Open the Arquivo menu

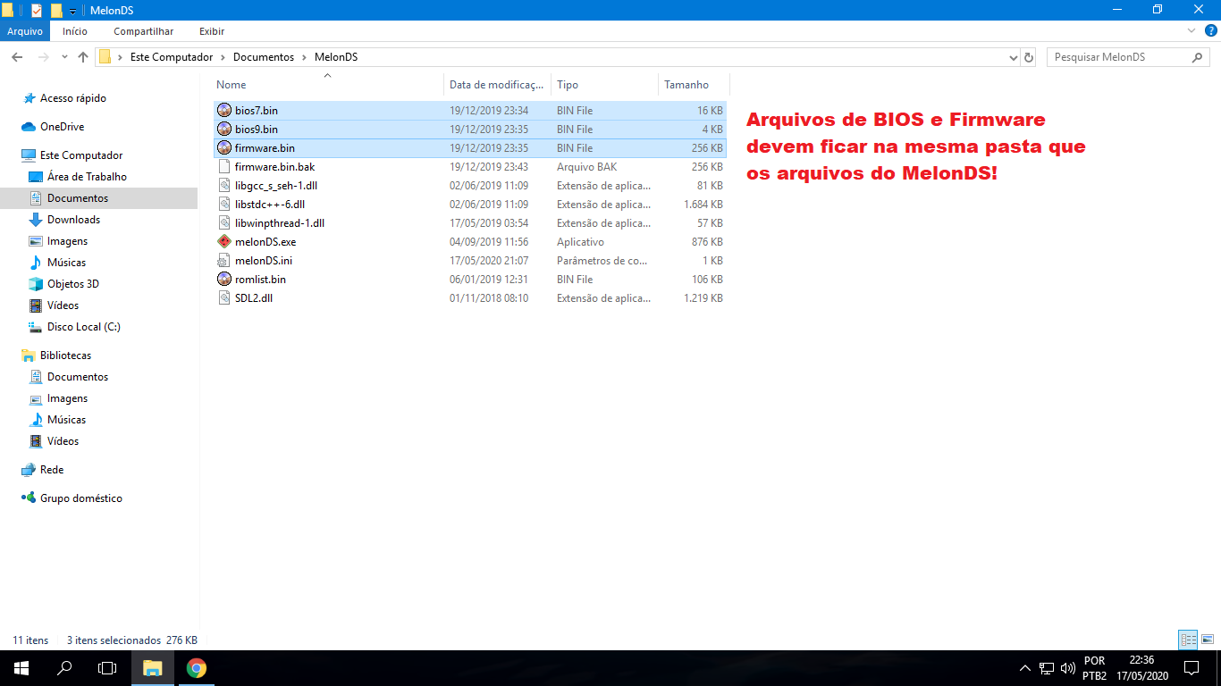pos(24,30)
